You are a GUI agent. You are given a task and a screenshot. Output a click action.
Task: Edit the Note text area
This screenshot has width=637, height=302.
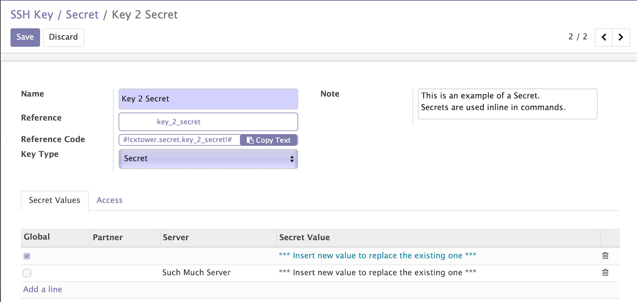coord(507,104)
